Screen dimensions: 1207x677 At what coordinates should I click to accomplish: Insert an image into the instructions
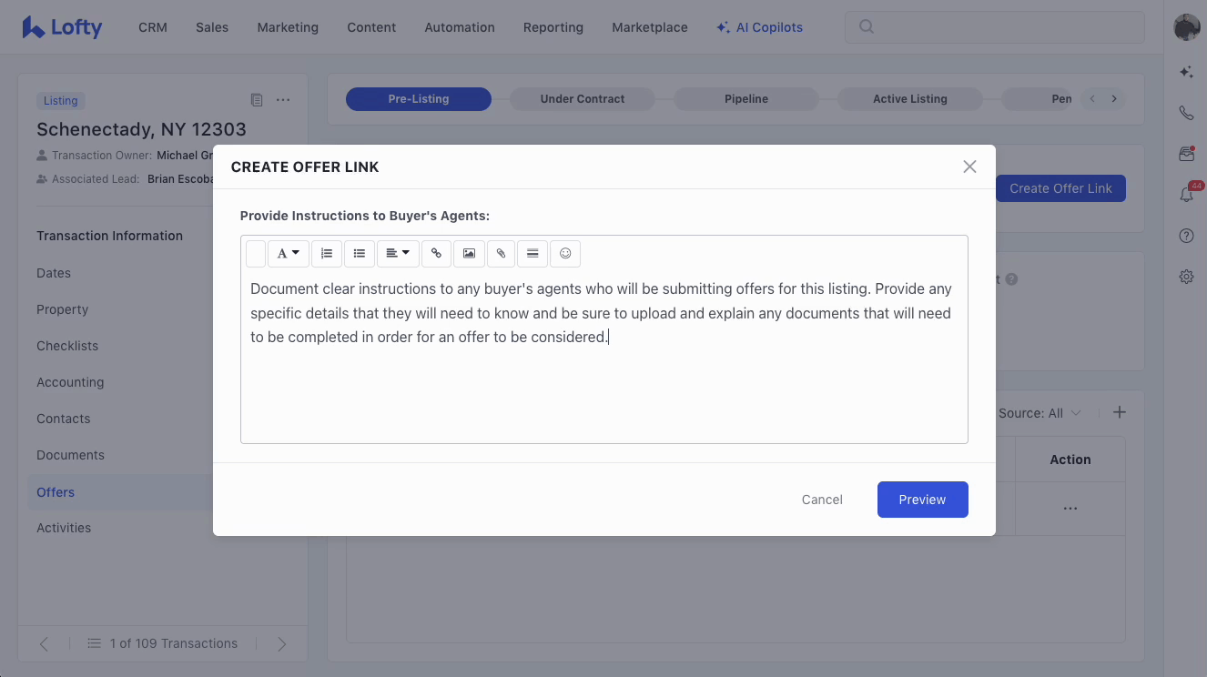pos(469,254)
